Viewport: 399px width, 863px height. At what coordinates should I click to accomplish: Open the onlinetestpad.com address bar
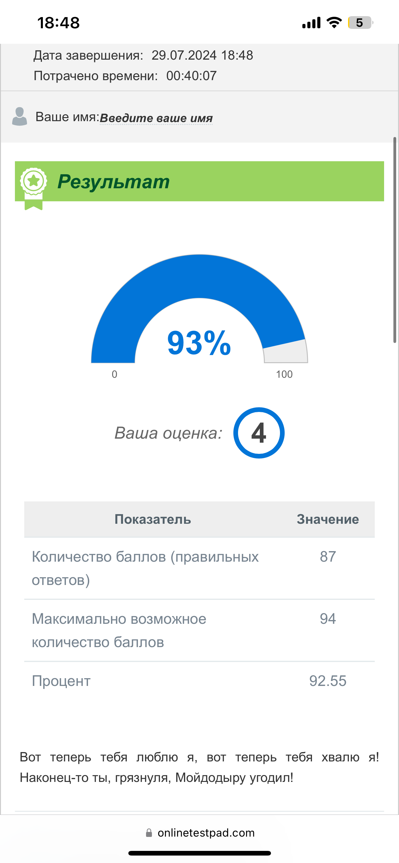tap(200, 833)
